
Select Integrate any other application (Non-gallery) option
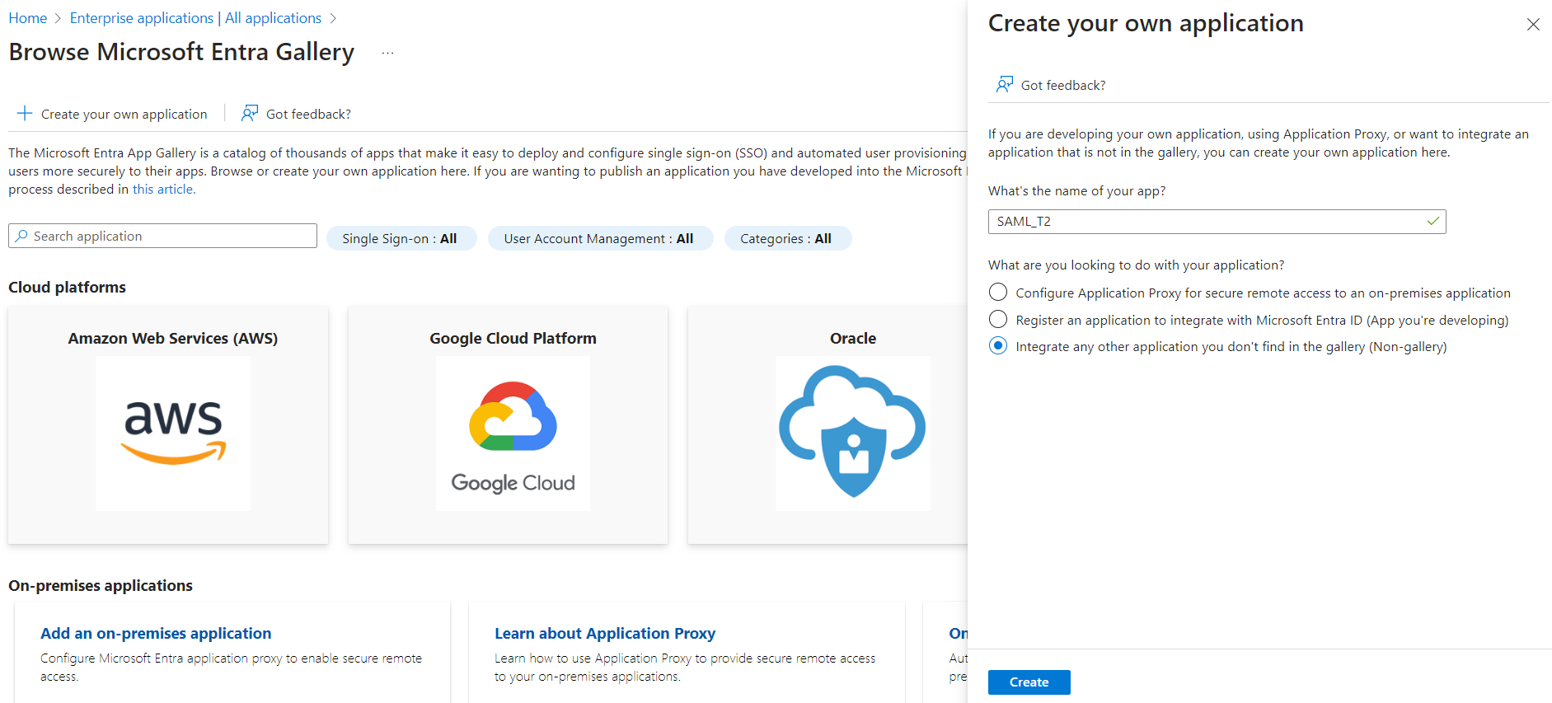[998, 346]
